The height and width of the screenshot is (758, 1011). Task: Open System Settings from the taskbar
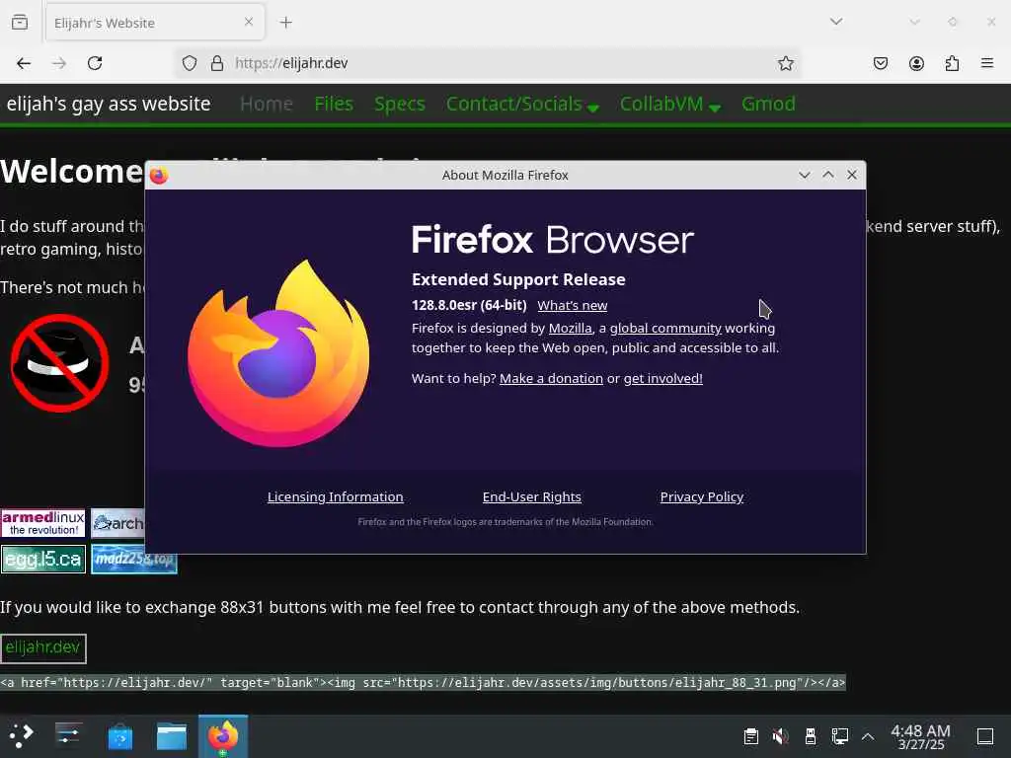click(x=68, y=735)
